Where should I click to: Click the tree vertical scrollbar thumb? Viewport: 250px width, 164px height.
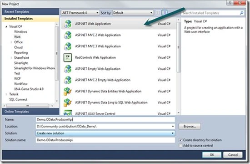point(56,53)
